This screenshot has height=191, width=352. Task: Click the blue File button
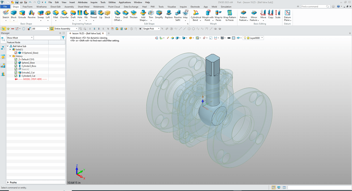tap(5, 6)
